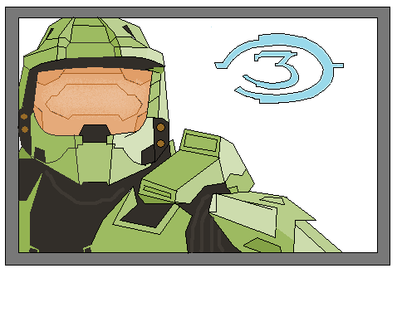This screenshot has width=402, height=312.
Task: Select the slotted vent on shoulder armor front
Action: coord(157,192)
